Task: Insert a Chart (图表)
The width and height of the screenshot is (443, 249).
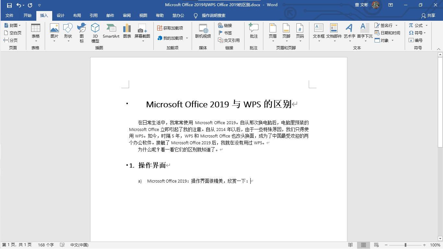Action: 127,31
